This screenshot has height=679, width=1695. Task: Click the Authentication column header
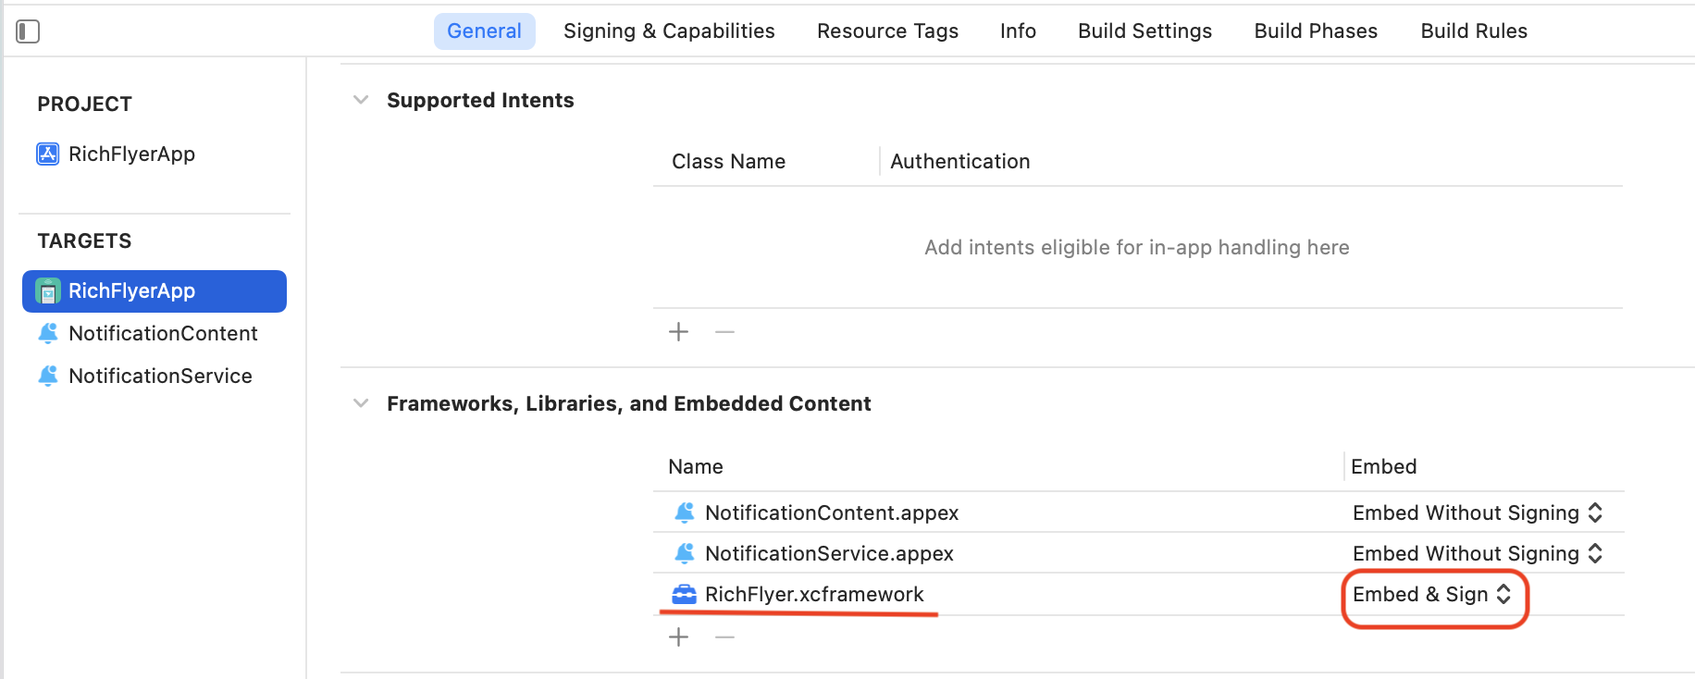[x=959, y=161]
